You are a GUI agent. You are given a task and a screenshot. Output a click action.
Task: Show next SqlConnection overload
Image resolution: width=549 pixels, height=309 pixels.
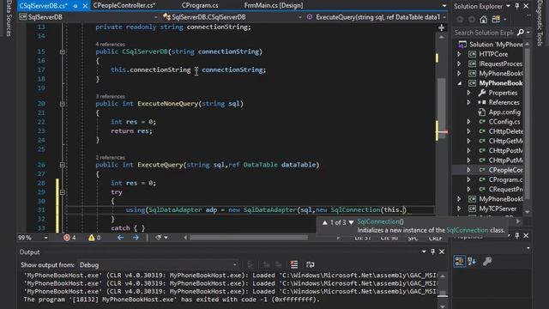point(351,222)
